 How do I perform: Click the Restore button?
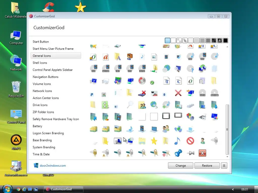pos(207,166)
